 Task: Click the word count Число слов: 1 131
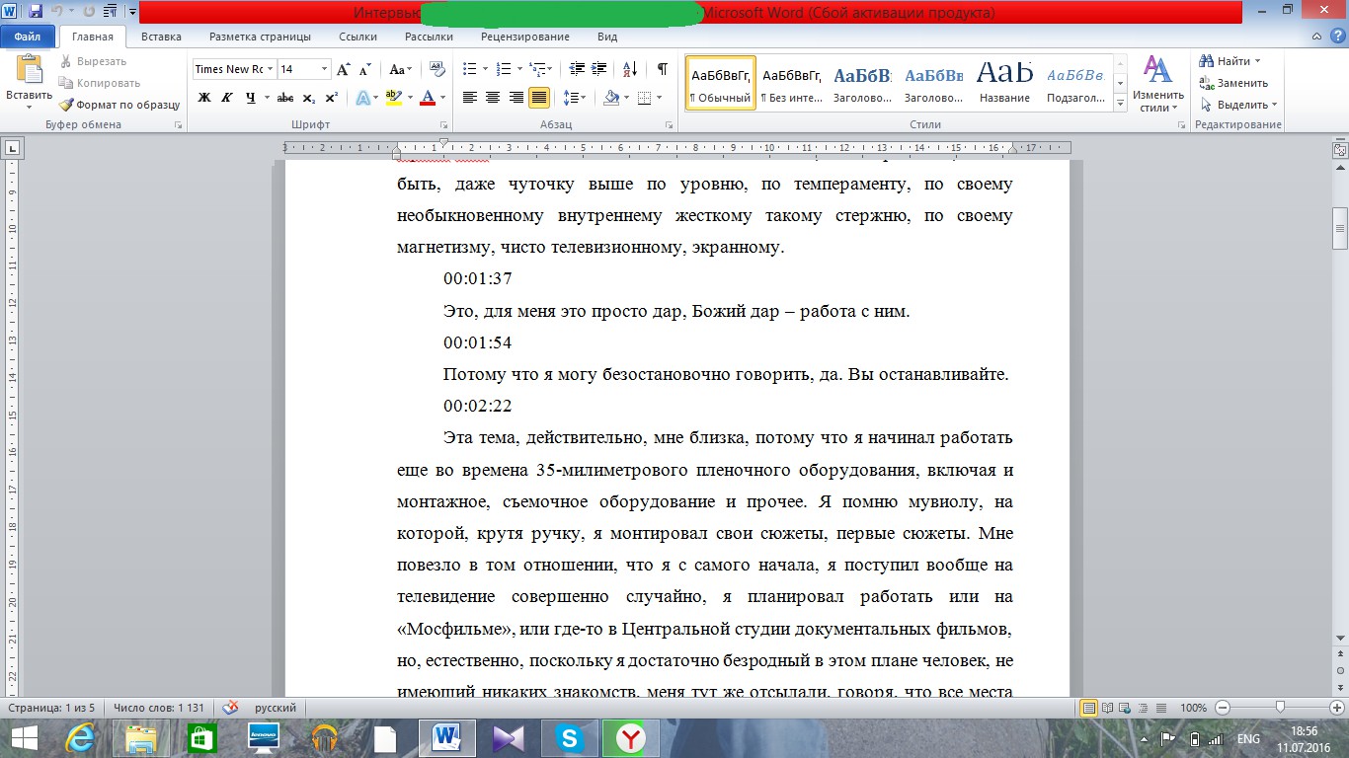pyautogui.click(x=158, y=708)
